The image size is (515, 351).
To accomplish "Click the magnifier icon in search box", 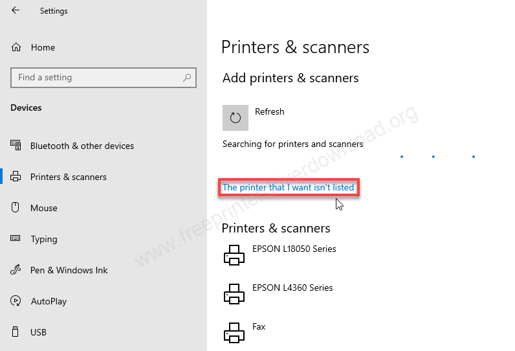I will click(187, 78).
